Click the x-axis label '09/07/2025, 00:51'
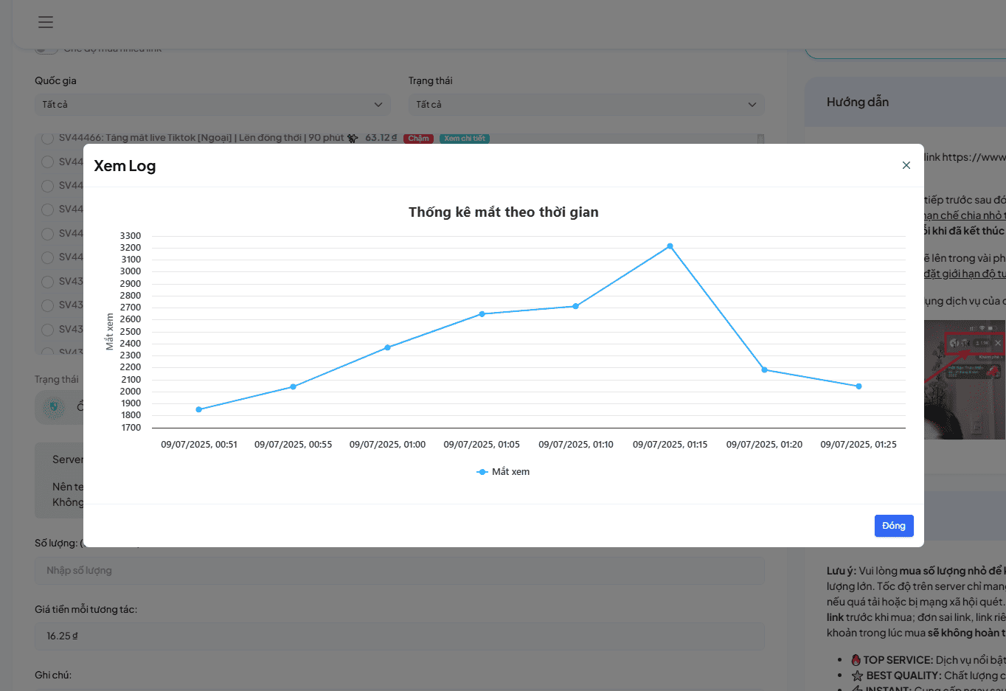Screen dimensions: 1006x691 pos(199,445)
